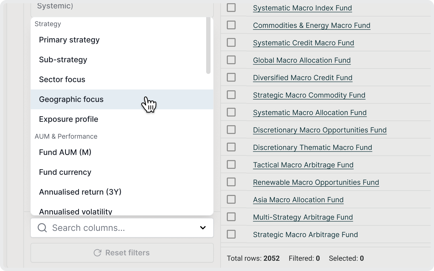Choose Exposure profile option
Viewport: 434px width, 271px height.
(x=69, y=119)
